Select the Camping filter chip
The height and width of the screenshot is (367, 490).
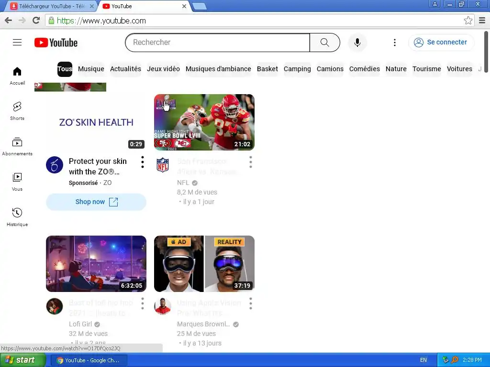[x=297, y=69]
